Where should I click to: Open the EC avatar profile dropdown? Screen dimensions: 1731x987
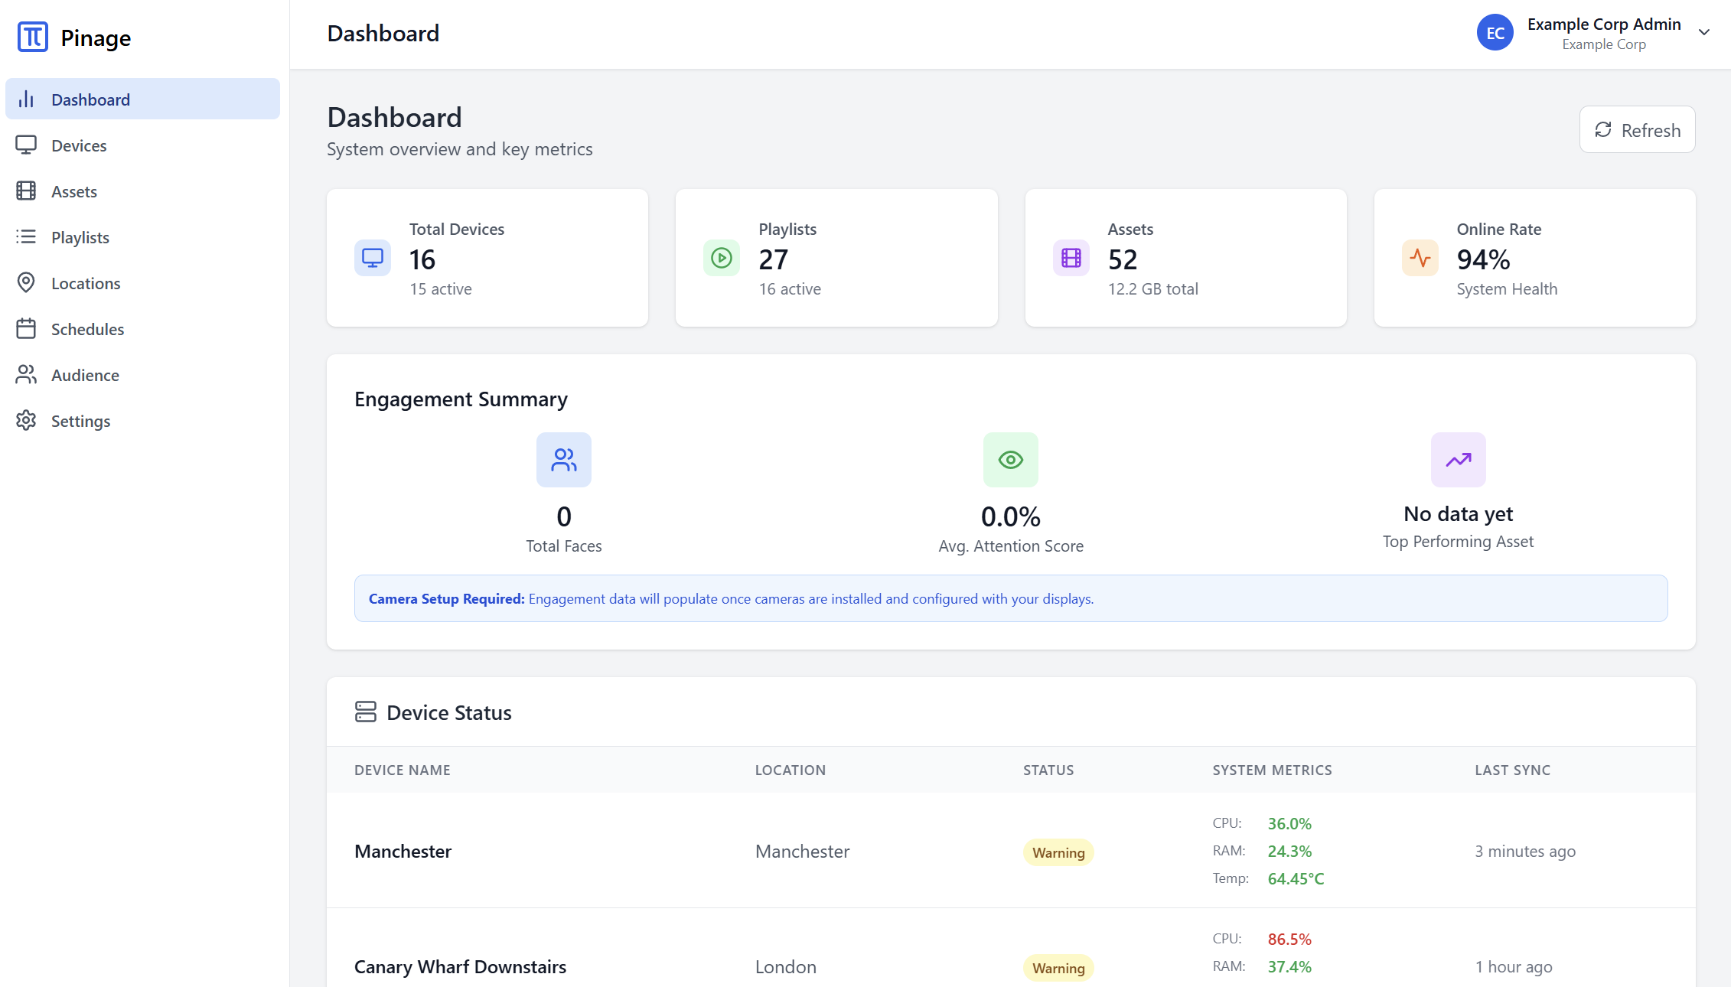click(1495, 32)
